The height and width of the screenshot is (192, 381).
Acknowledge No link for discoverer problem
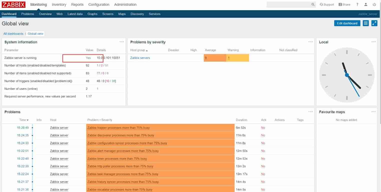(263, 135)
